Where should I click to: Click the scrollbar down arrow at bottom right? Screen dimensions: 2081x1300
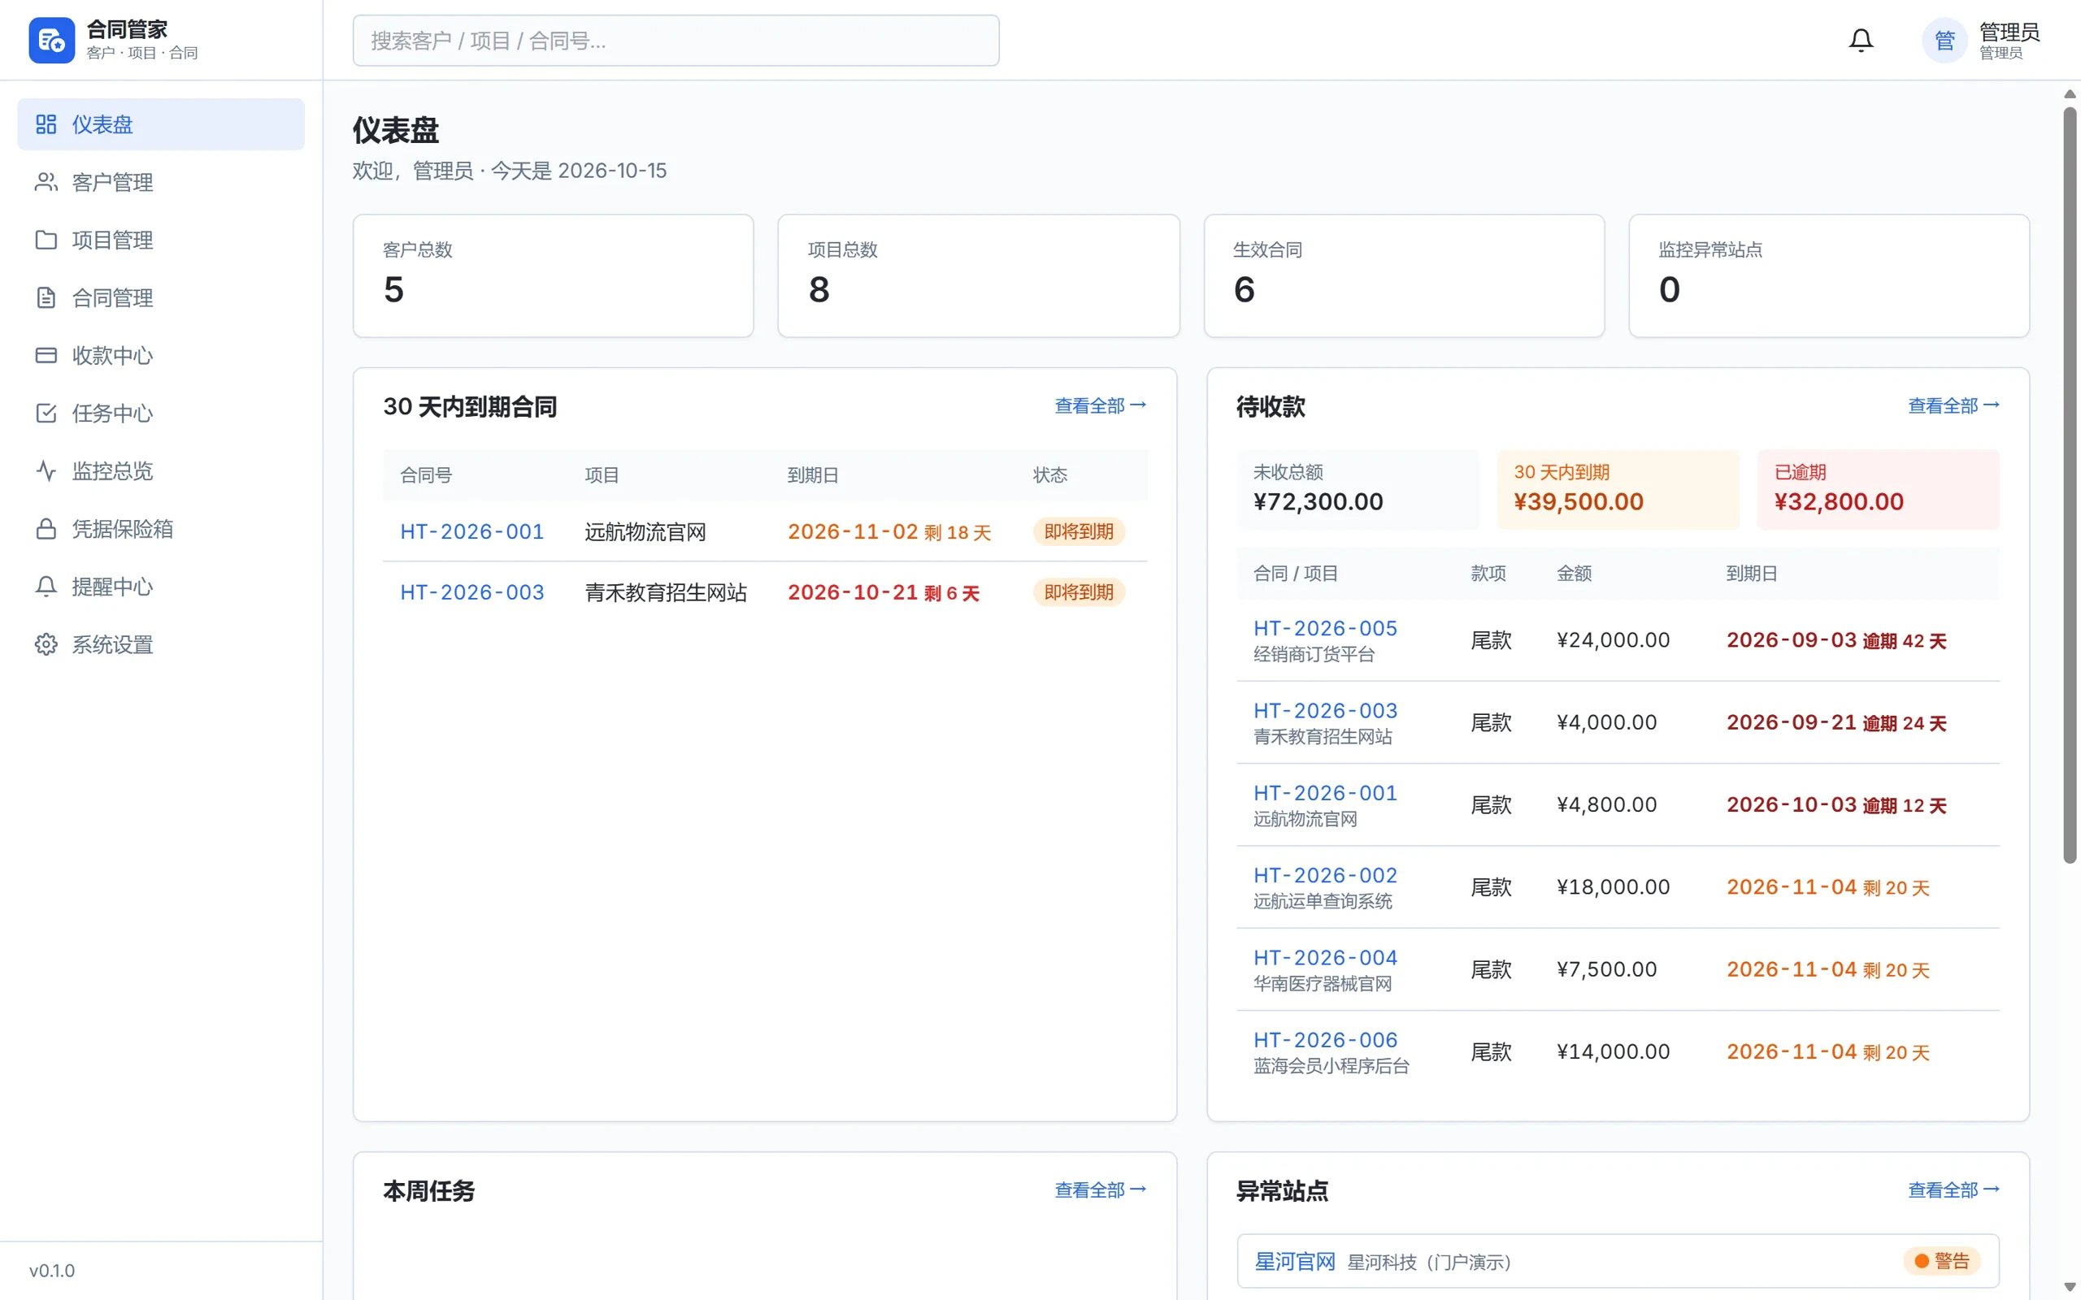point(2070,1287)
